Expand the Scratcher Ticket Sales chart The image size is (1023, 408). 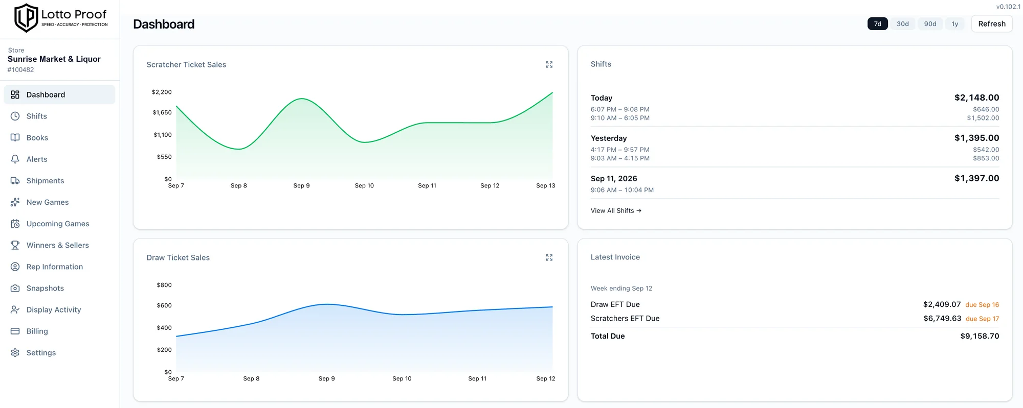click(549, 64)
